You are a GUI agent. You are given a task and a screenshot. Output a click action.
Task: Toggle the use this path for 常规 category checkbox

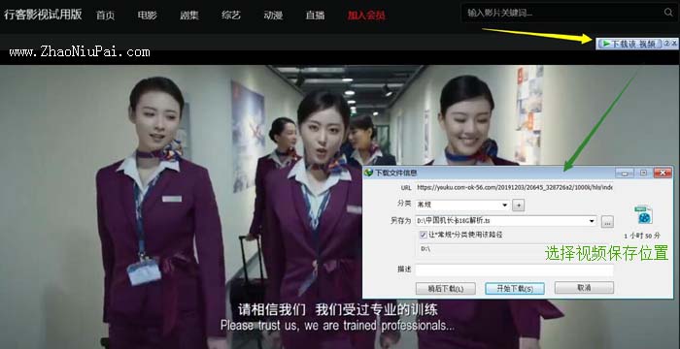point(424,235)
